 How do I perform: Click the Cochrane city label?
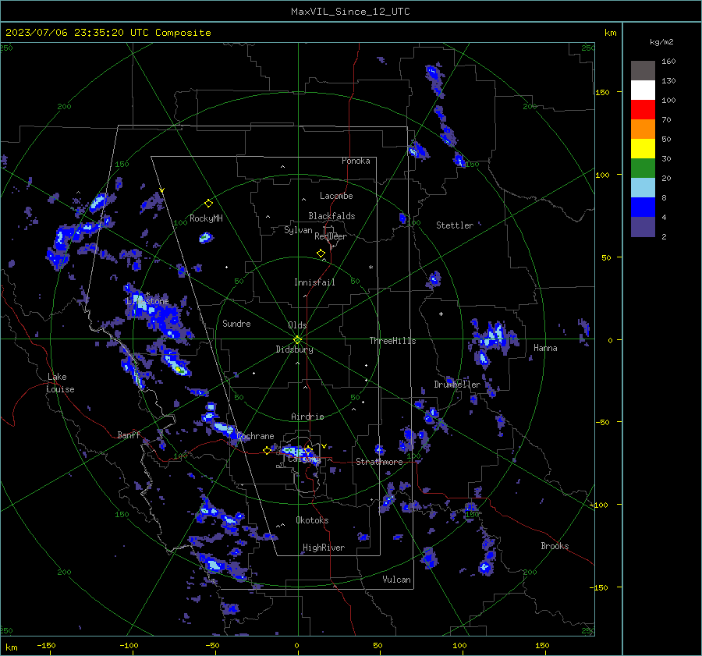pyautogui.click(x=255, y=436)
